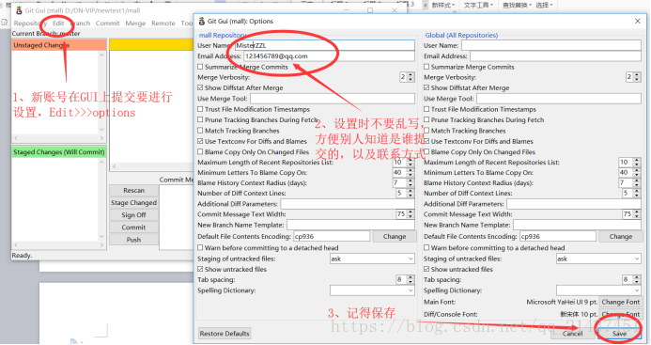This screenshot has width=651, height=345.
Task: Click the Commit button in main window
Action: 133,227
